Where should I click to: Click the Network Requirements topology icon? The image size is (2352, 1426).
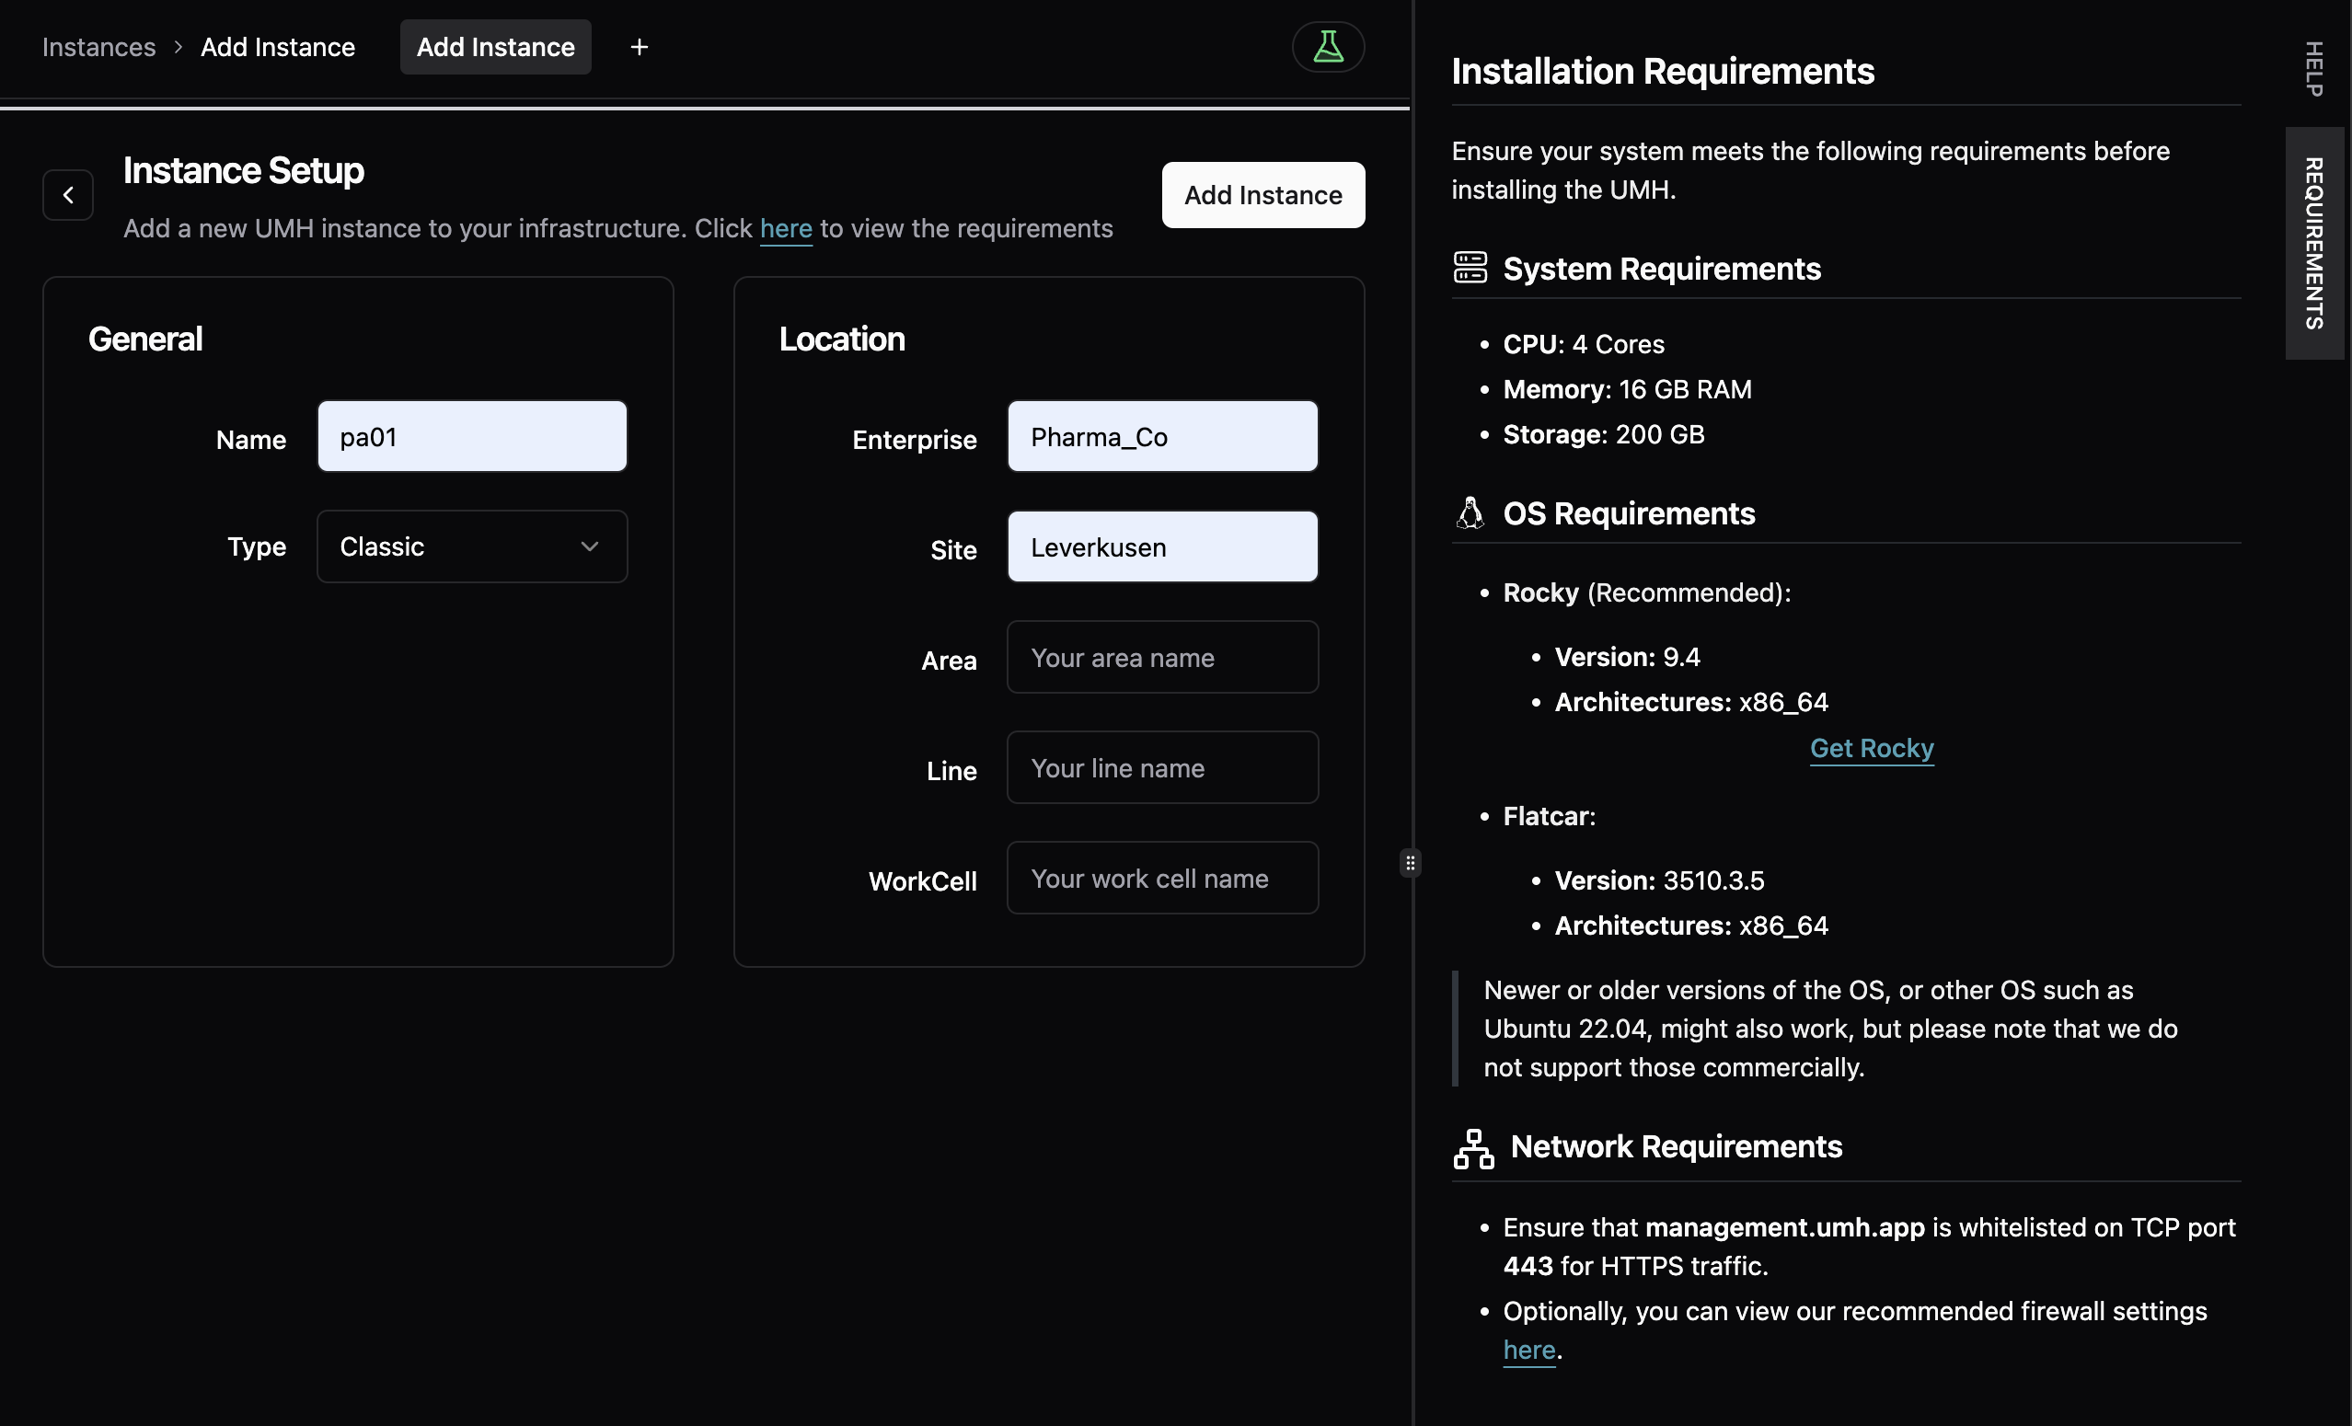point(1473,1147)
